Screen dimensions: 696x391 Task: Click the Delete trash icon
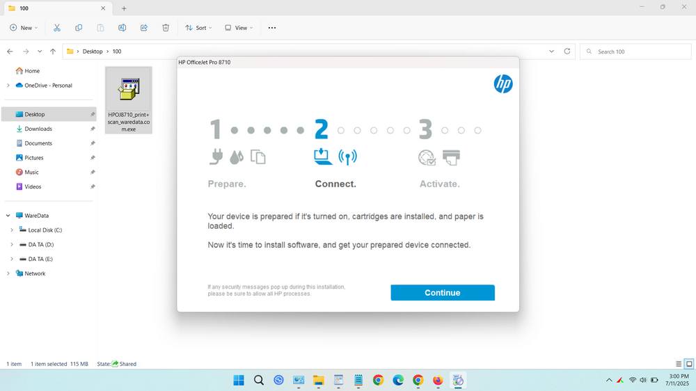[x=166, y=28]
